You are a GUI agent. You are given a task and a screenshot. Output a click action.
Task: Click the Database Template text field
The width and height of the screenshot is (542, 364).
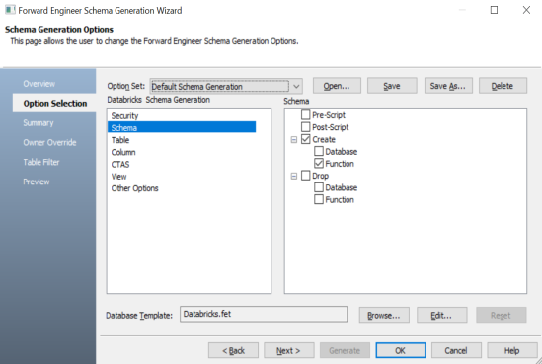point(264,314)
